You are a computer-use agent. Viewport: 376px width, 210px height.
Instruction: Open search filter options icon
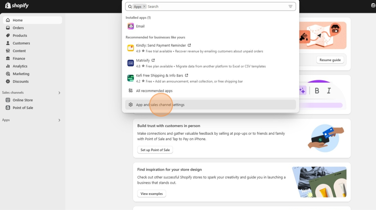(290, 7)
